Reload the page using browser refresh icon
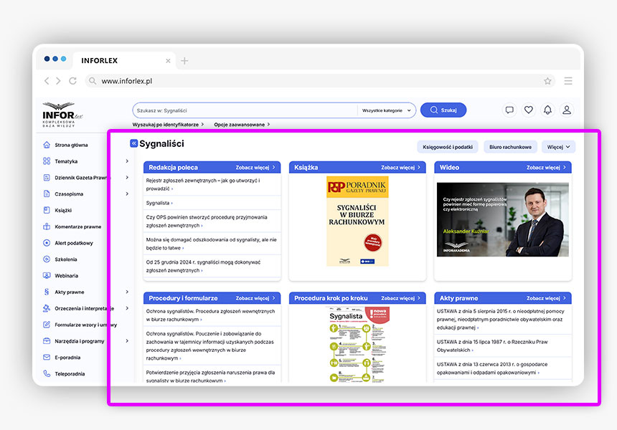Screen dimensions: 617x430 (x=72, y=81)
